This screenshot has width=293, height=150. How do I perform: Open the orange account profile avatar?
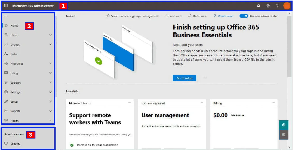coord(287,6)
